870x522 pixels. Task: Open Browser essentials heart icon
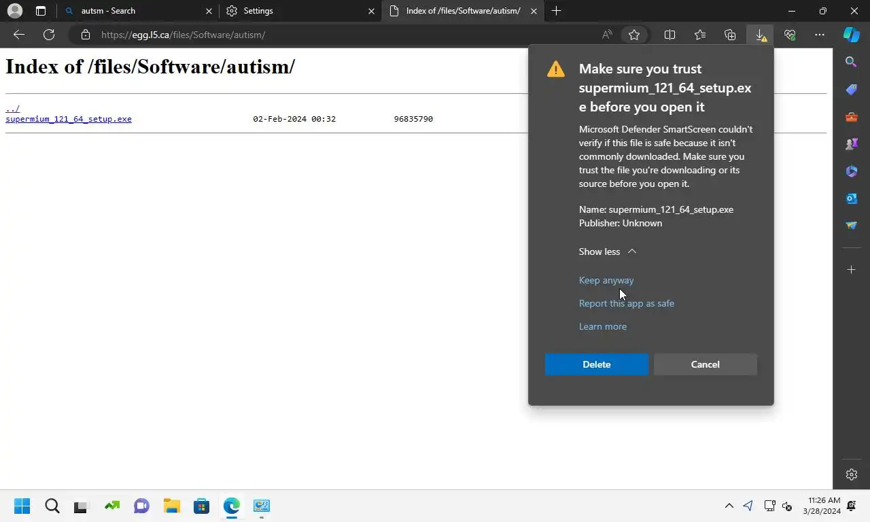pos(790,35)
